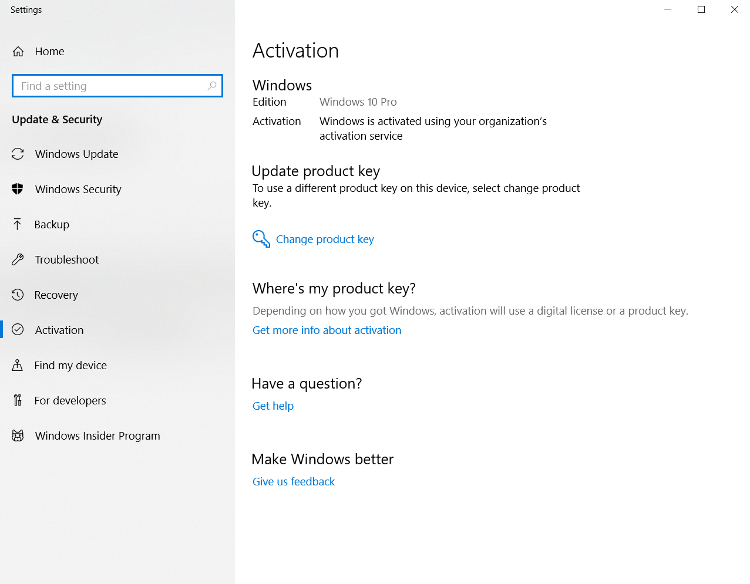750x584 pixels.
Task: Open the For developers page
Action: (117, 400)
